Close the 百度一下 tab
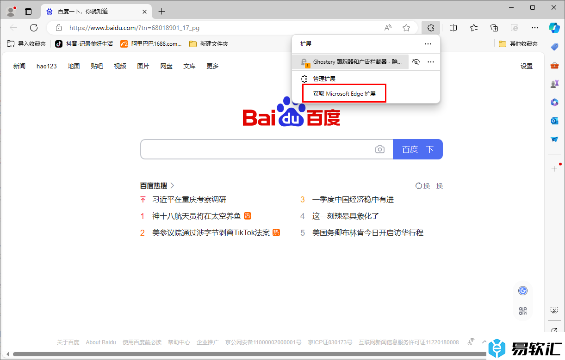565x360 pixels. pyautogui.click(x=145, y=12)
